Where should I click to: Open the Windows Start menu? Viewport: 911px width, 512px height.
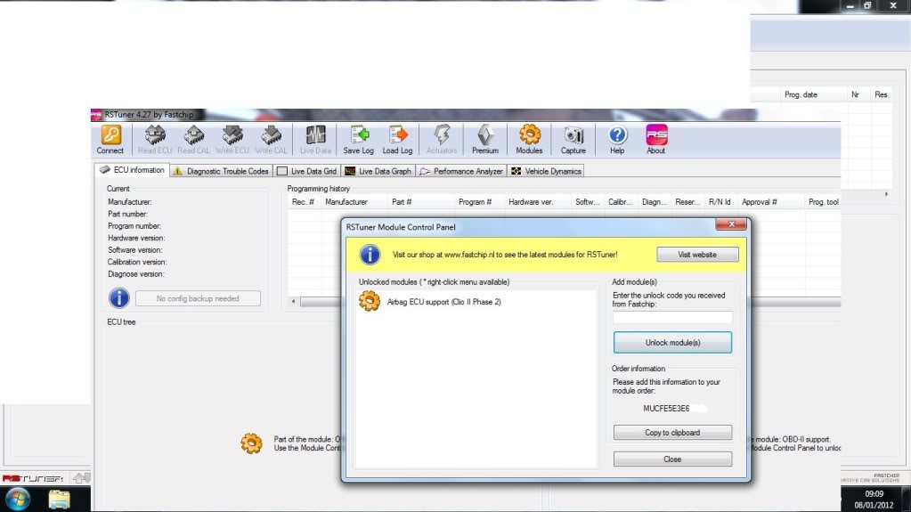[15, 497]
